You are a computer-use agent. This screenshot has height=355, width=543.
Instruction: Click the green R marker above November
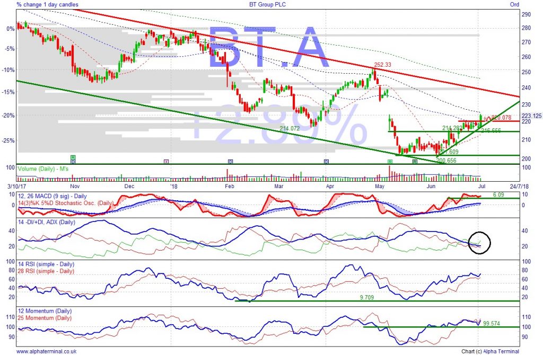point(73,158)
